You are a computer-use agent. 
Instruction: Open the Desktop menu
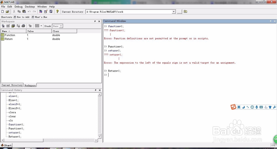pos(30,7)
